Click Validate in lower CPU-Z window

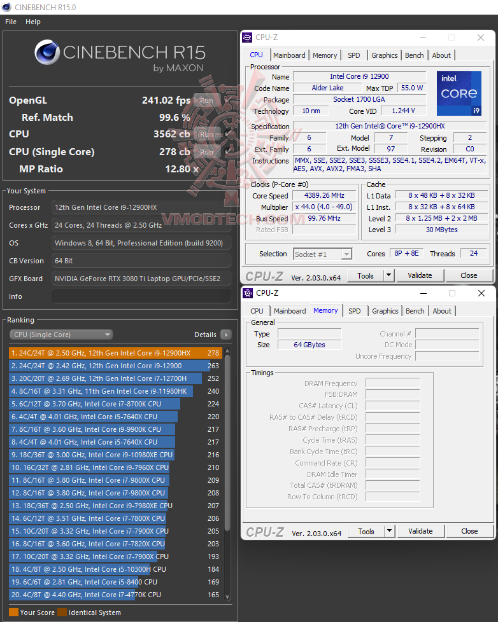point(420,532)
